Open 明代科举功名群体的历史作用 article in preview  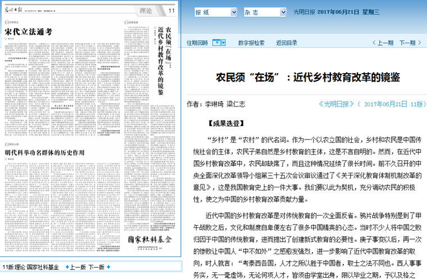44,152
